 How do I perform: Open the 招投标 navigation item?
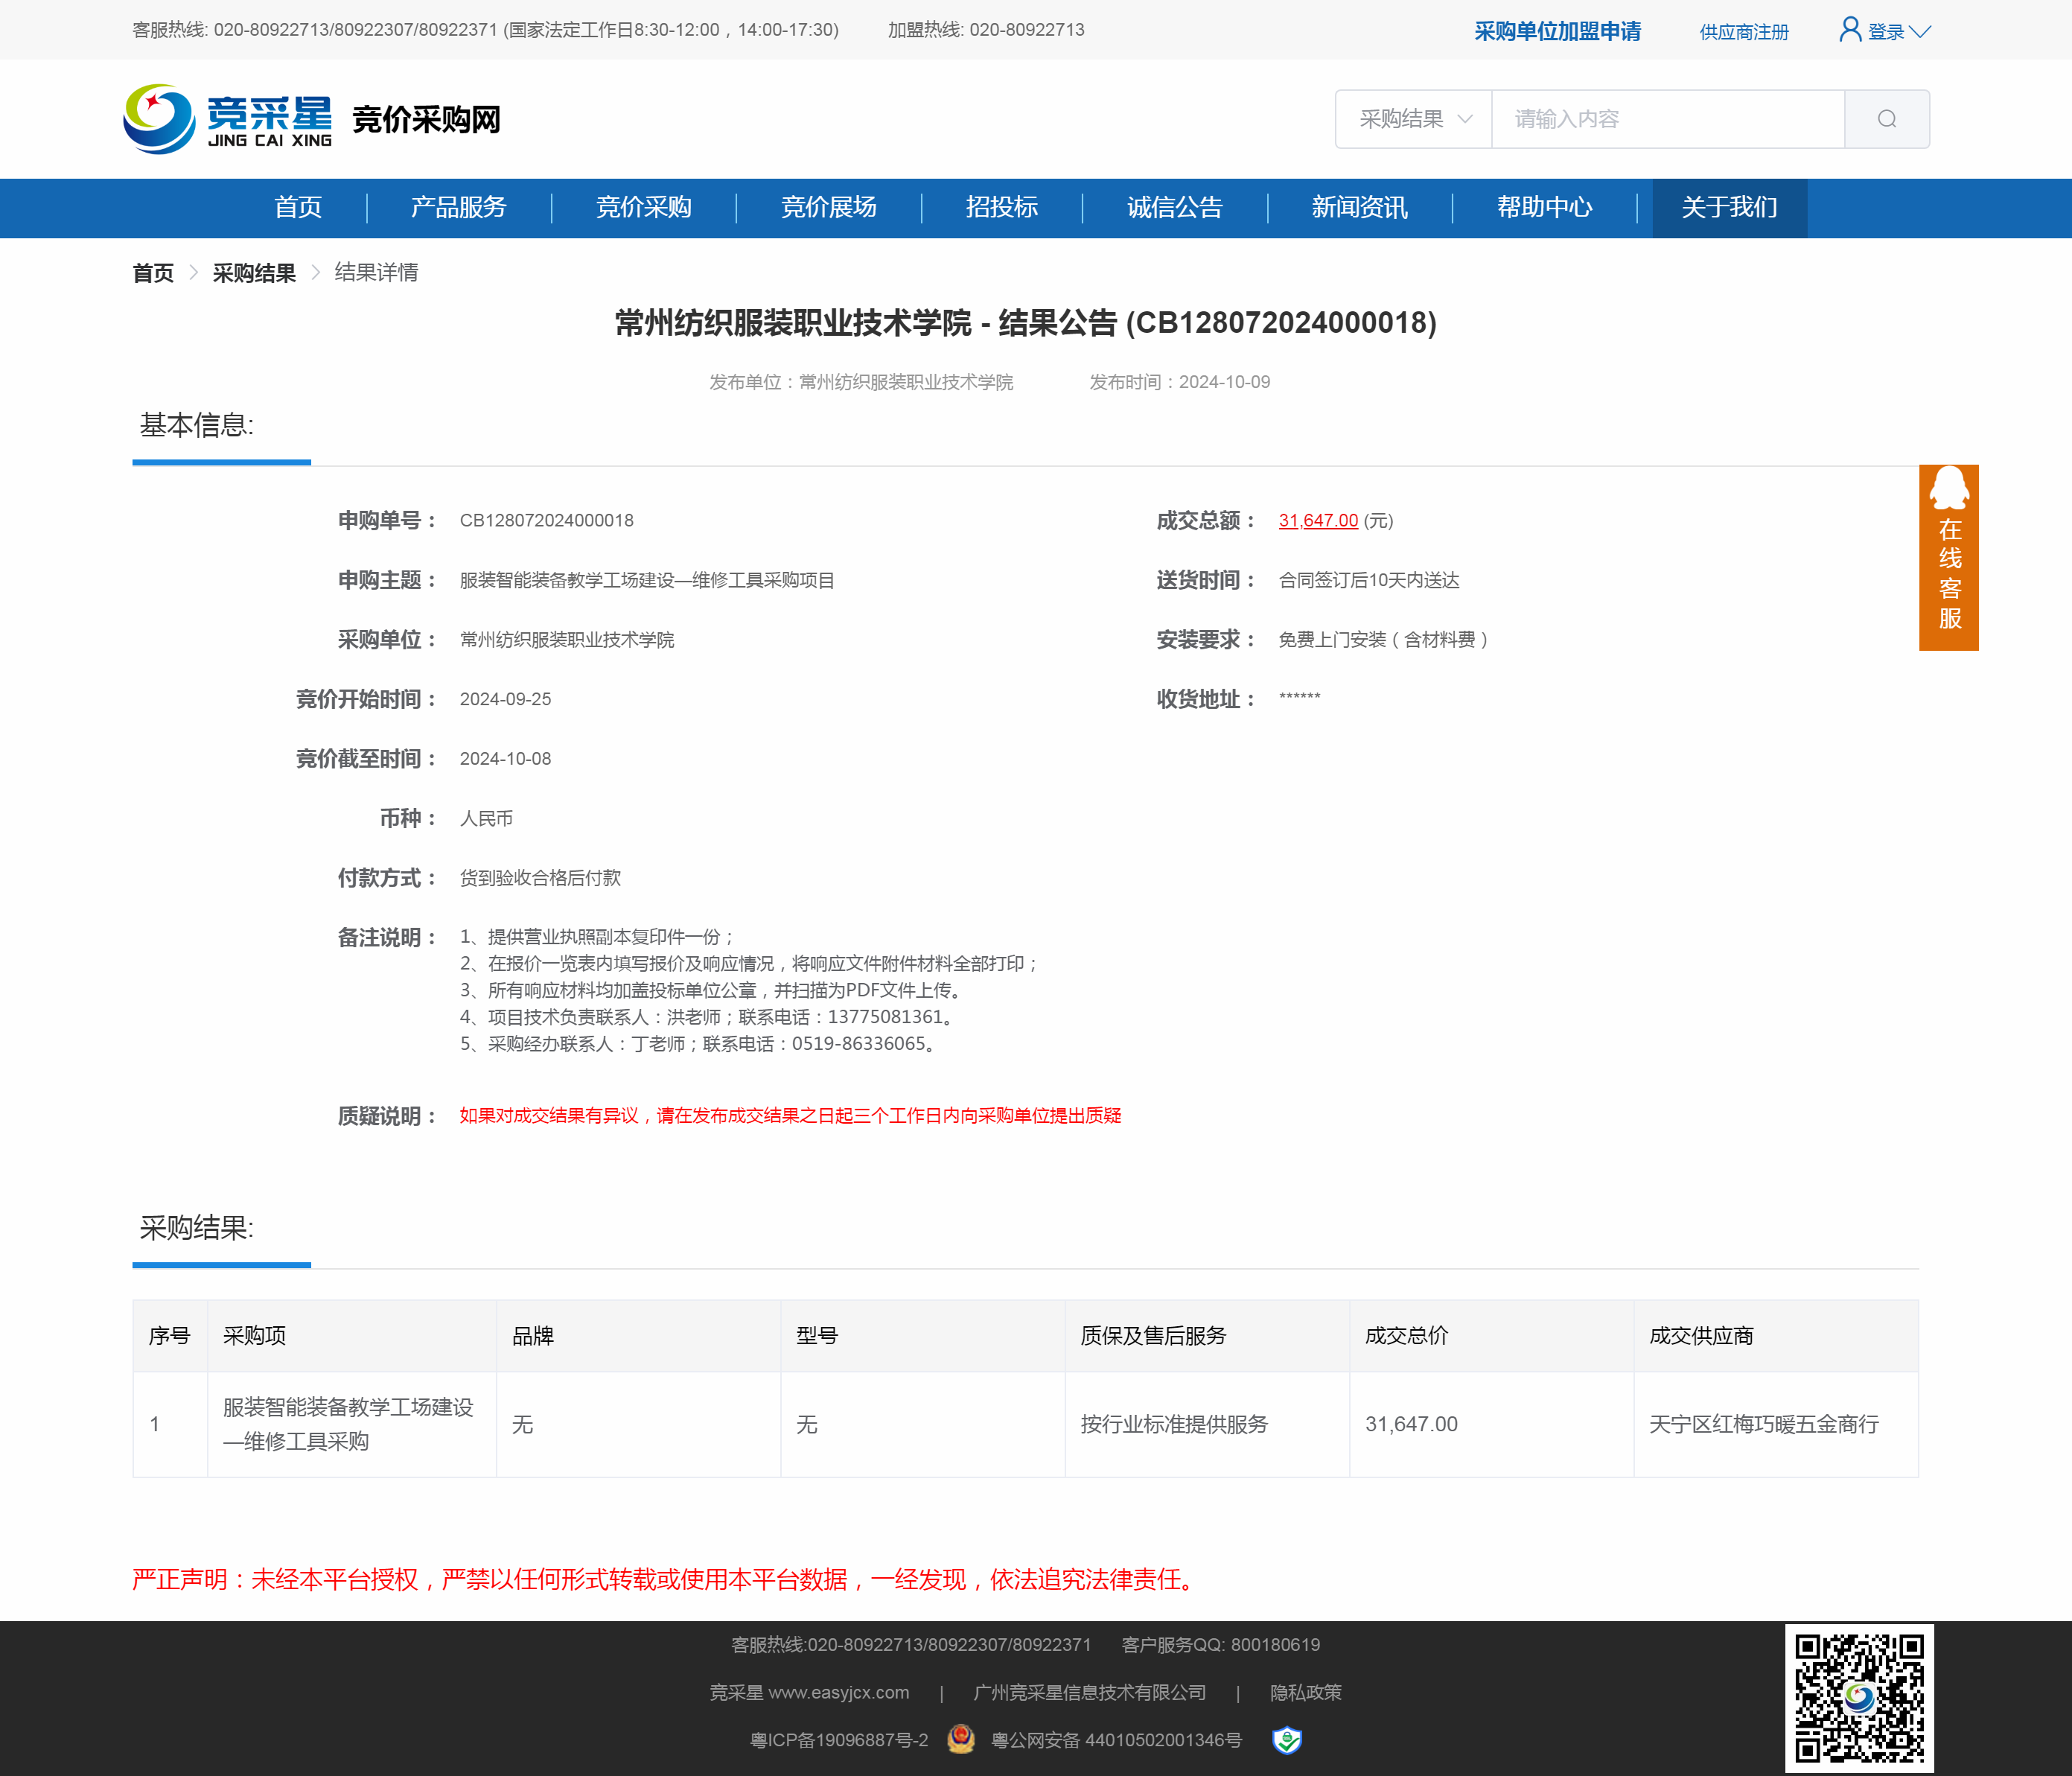1001,207
